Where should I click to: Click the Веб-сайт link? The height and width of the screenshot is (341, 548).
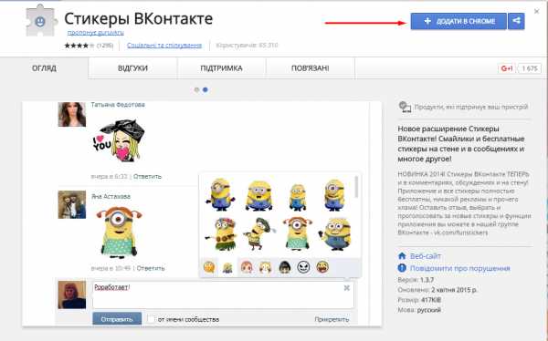pos(426,256)
